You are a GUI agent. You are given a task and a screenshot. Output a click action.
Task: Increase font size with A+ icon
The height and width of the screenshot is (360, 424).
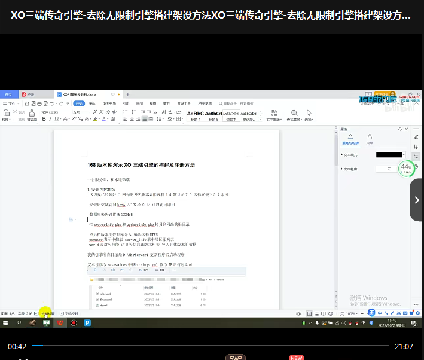tap(95, 112)
